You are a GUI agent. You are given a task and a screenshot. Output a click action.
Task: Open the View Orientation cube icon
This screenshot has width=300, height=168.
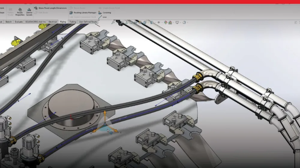click(145, 22)
